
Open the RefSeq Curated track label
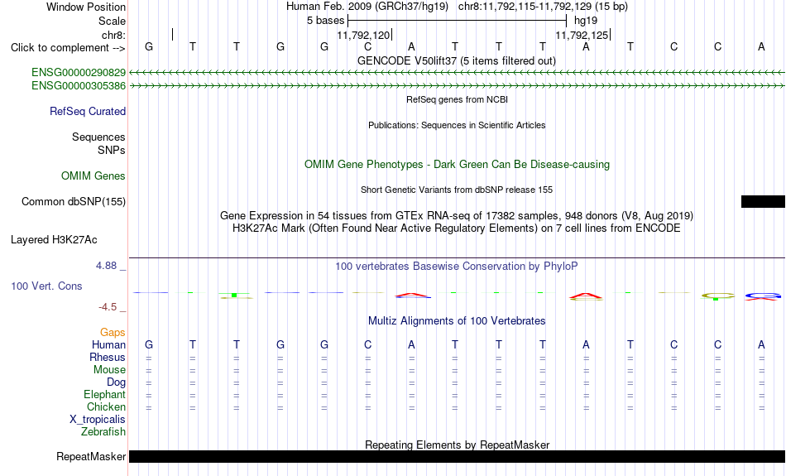[x=87, y=112]
